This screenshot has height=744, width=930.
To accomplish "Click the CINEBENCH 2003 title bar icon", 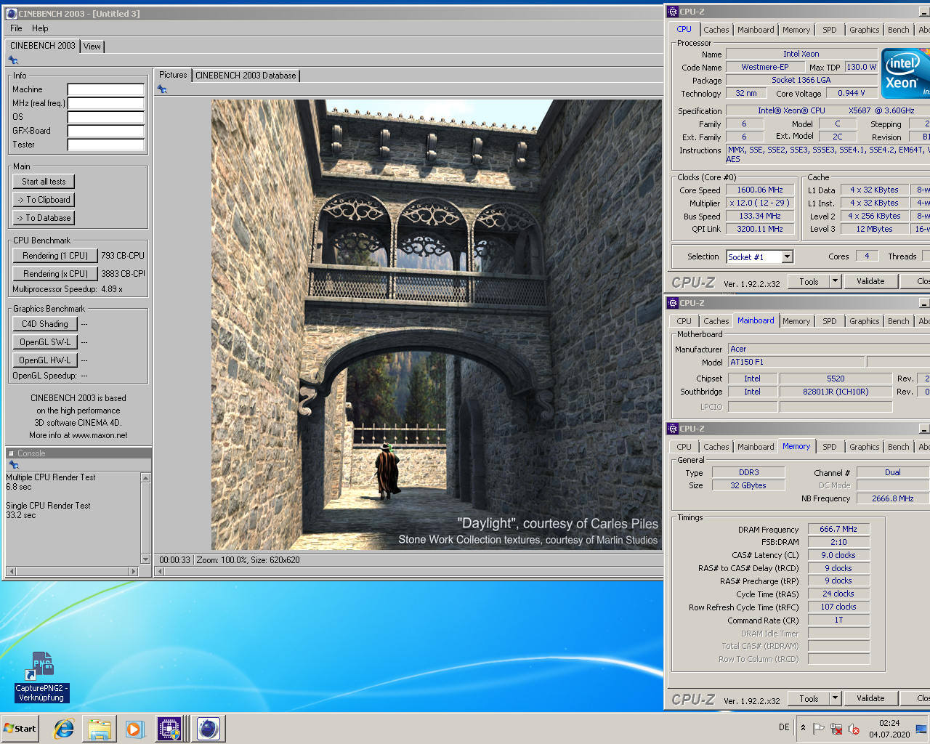I will point(12,14).
